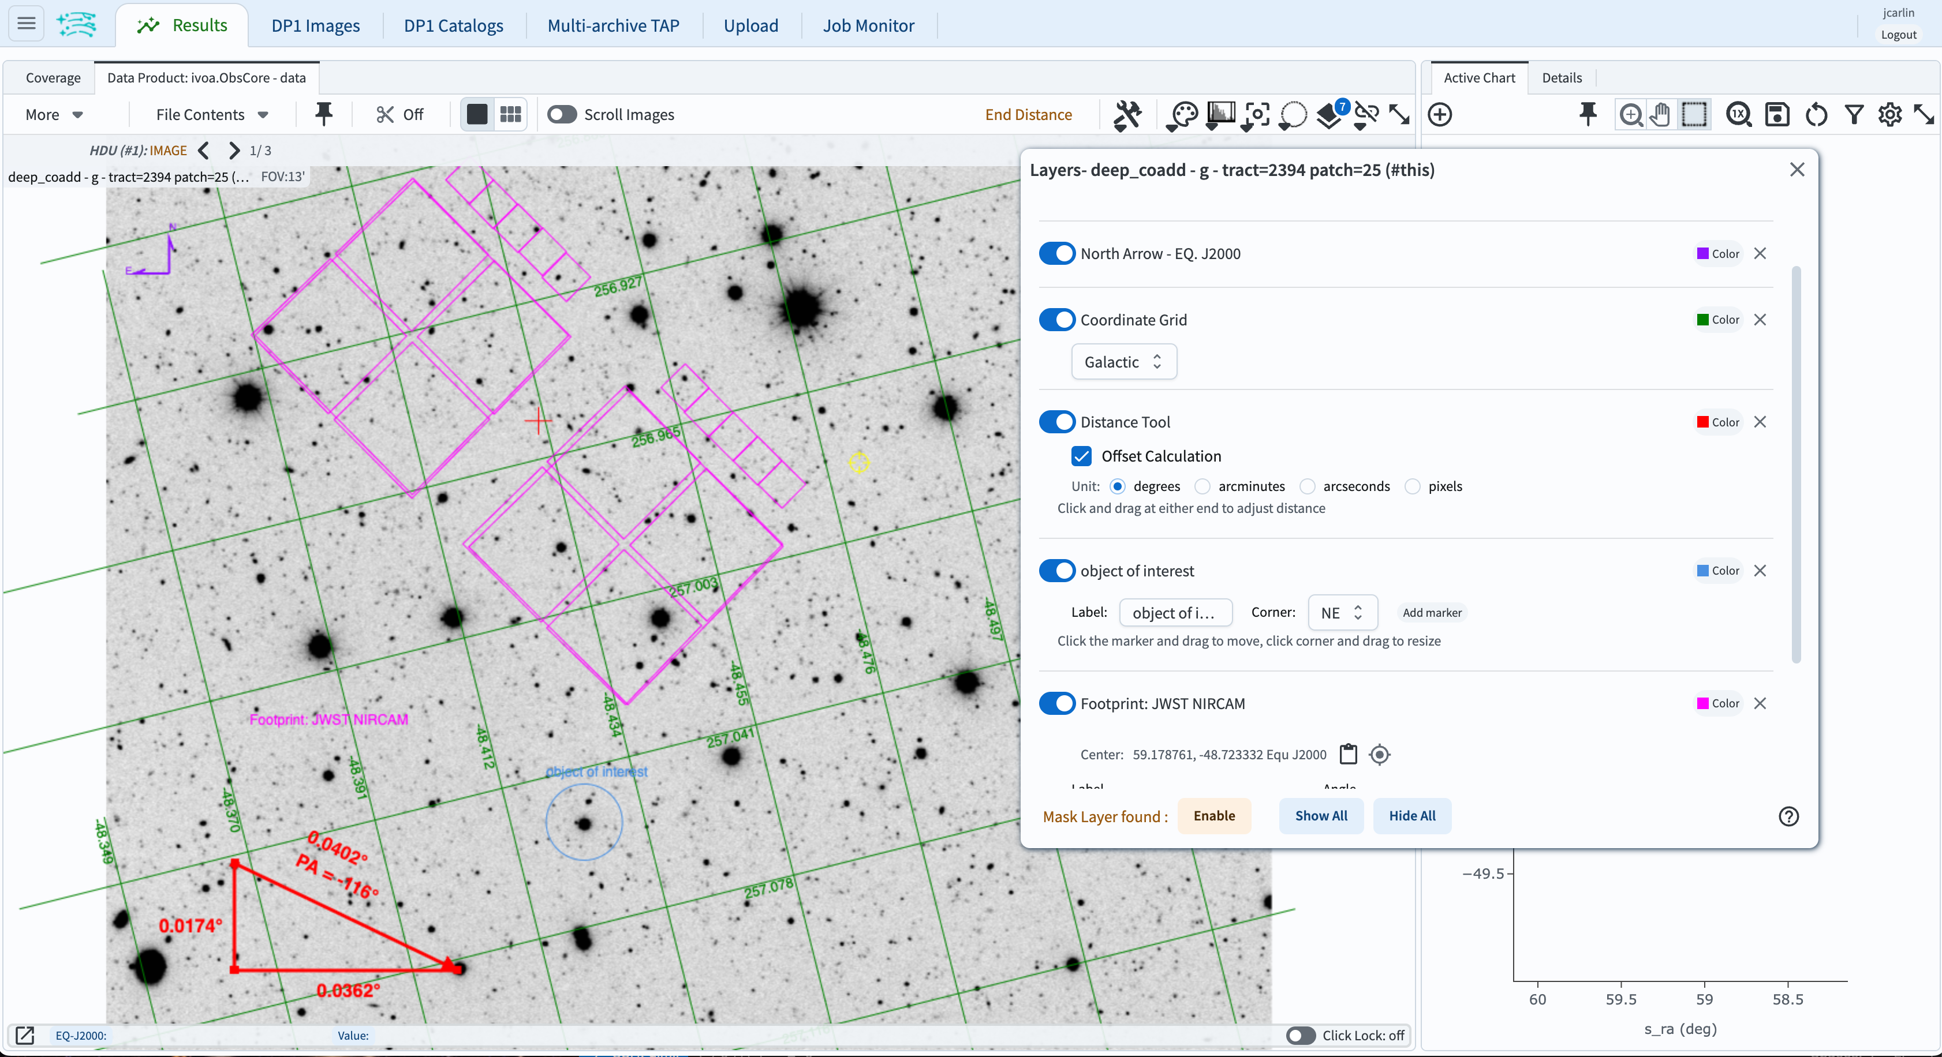The image size is (1942, 1057).
Task: Click the Hide All button
Action: point(1412,816)
